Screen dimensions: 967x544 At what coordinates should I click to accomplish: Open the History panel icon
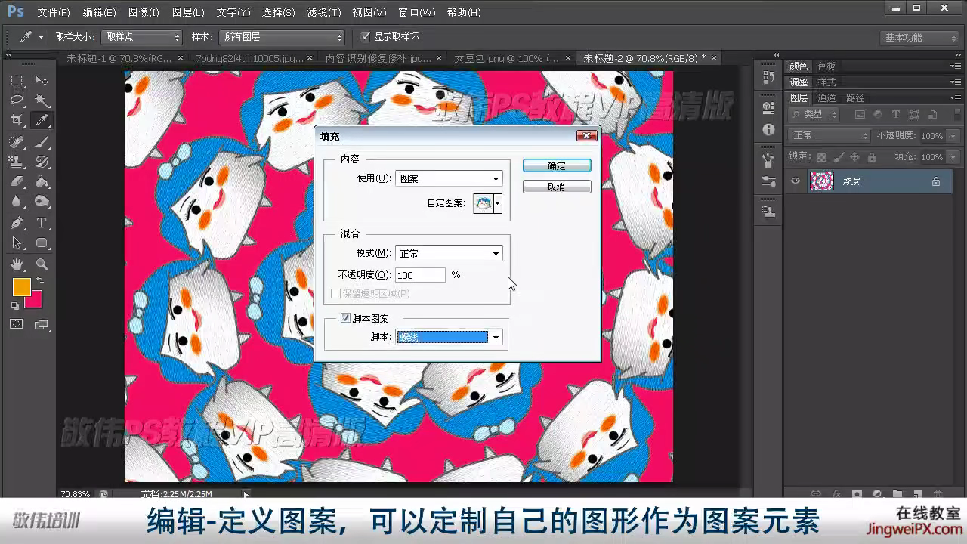click(768, 76)
